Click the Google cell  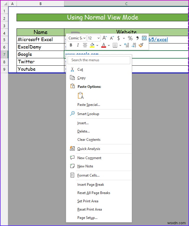(40, 54)
